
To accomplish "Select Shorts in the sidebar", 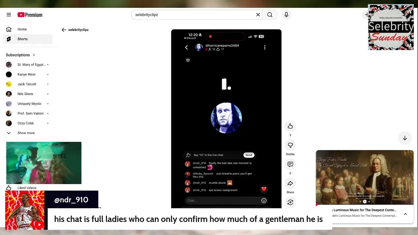I will pyautogui.click(x=28, y=39).
